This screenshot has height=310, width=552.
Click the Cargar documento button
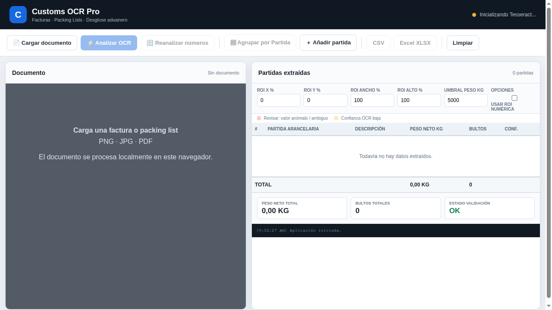click(42, 43)
